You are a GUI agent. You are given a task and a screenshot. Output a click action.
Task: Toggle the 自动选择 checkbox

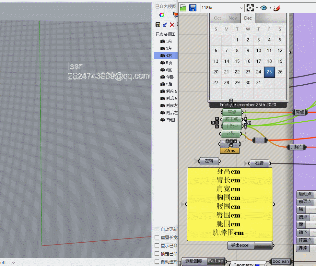(157, 261)
